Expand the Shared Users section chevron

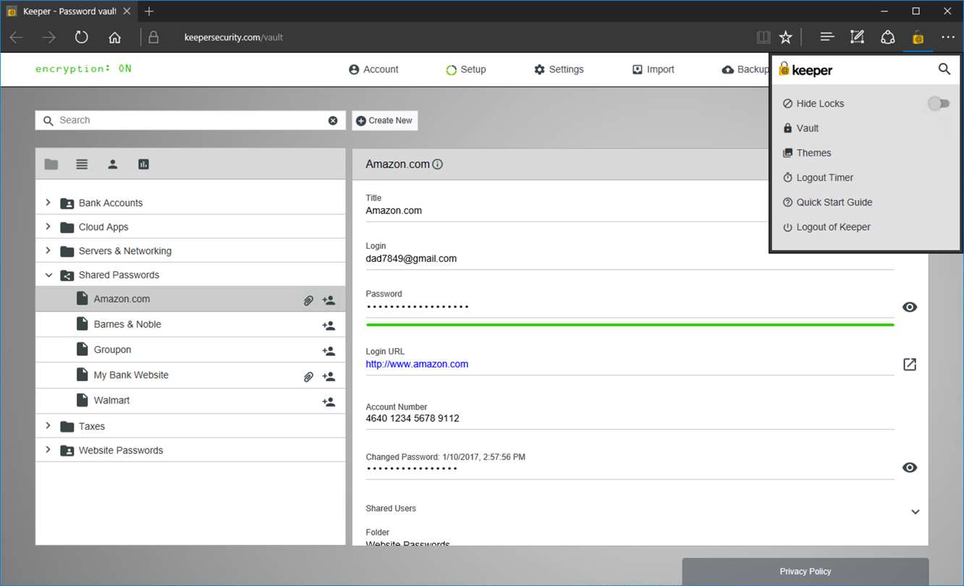(915, 511)
